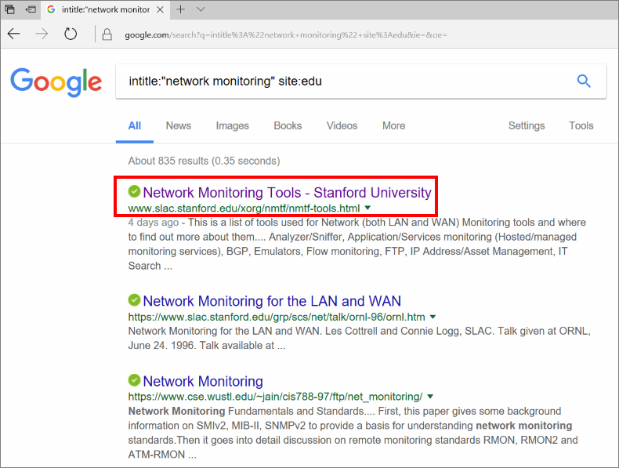Click the browser Back arrow
Viewport: 619px width, 468px height.
click(x=14, y=34)
